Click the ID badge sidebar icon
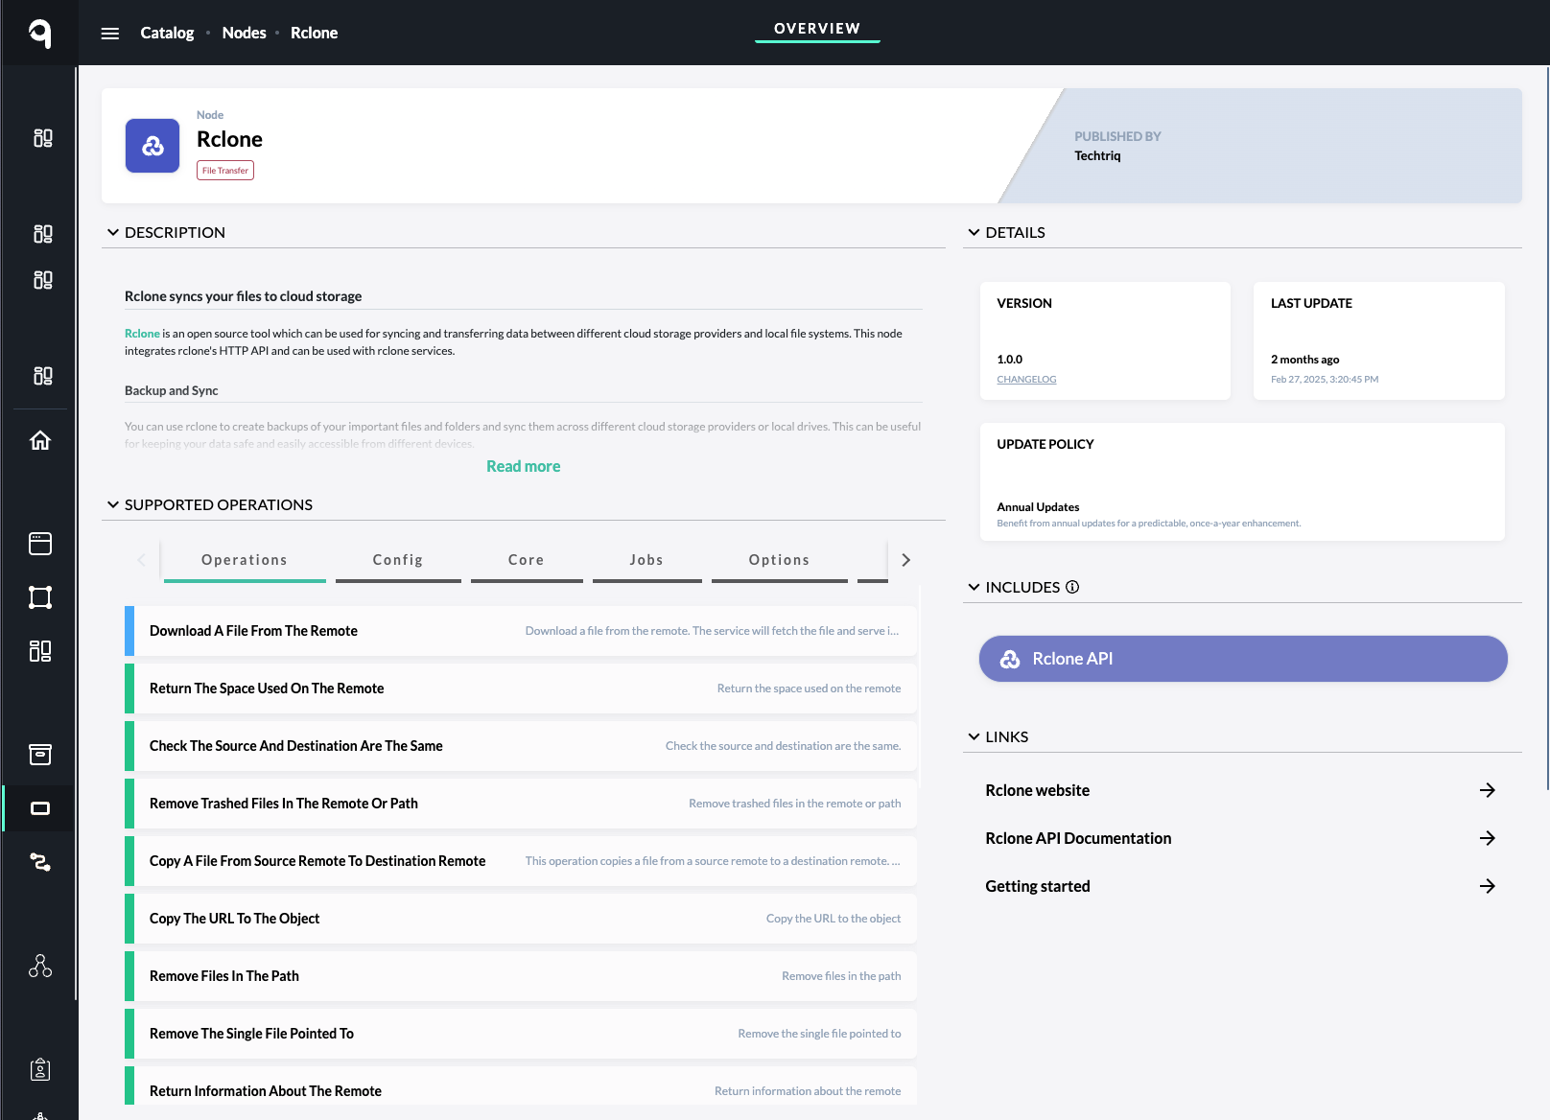 [40, 1069]
